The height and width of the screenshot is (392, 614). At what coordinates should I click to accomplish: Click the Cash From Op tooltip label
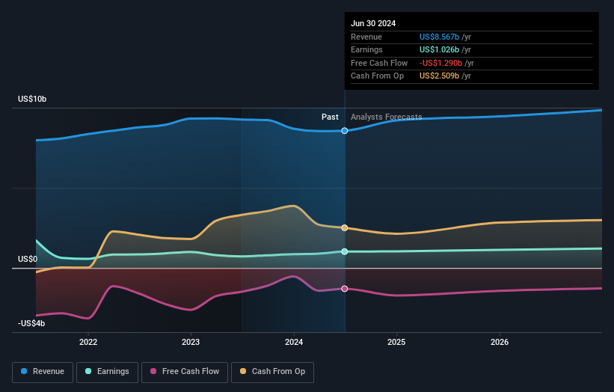(377, 76)
